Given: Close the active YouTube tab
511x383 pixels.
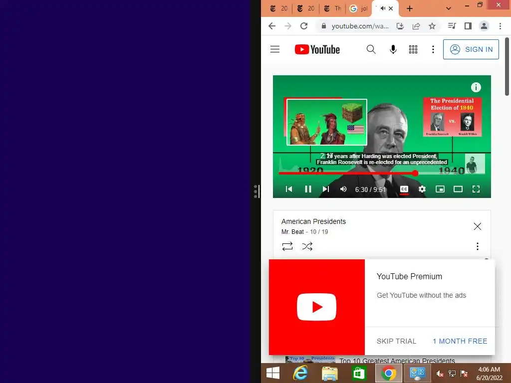Looking at the screenshot, I should 391,8.
